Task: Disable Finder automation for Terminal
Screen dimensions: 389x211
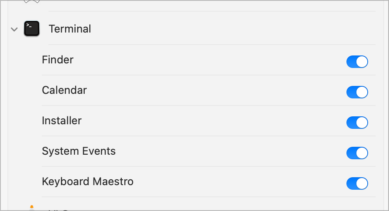Action: [357, 62]
